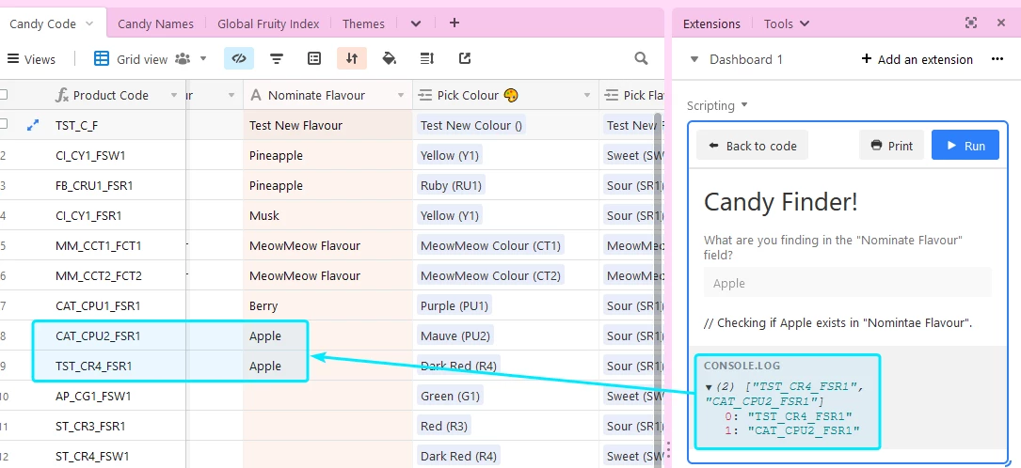Viewport: 1021px width, 468px height.
Task: Click the ST_CR3_FSR1 product code cell
Action: [90, 426]
